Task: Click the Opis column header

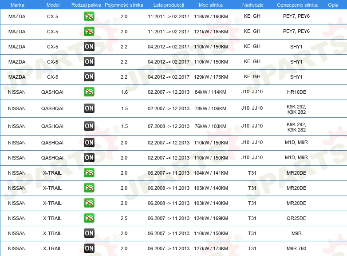Action: pos(333,5)
